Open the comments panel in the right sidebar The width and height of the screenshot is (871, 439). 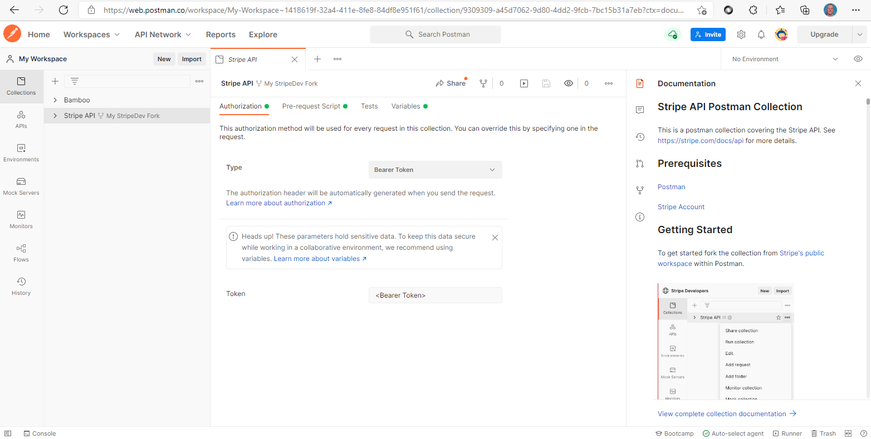point(640,110)
